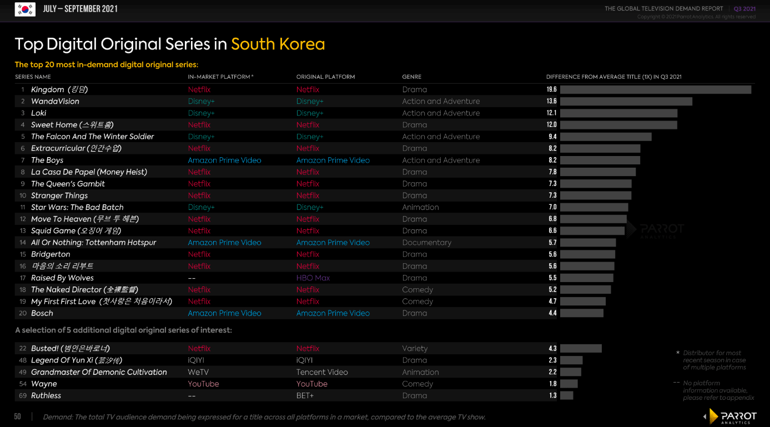Click the page number 50
The image size is (770, 427).
17,416
